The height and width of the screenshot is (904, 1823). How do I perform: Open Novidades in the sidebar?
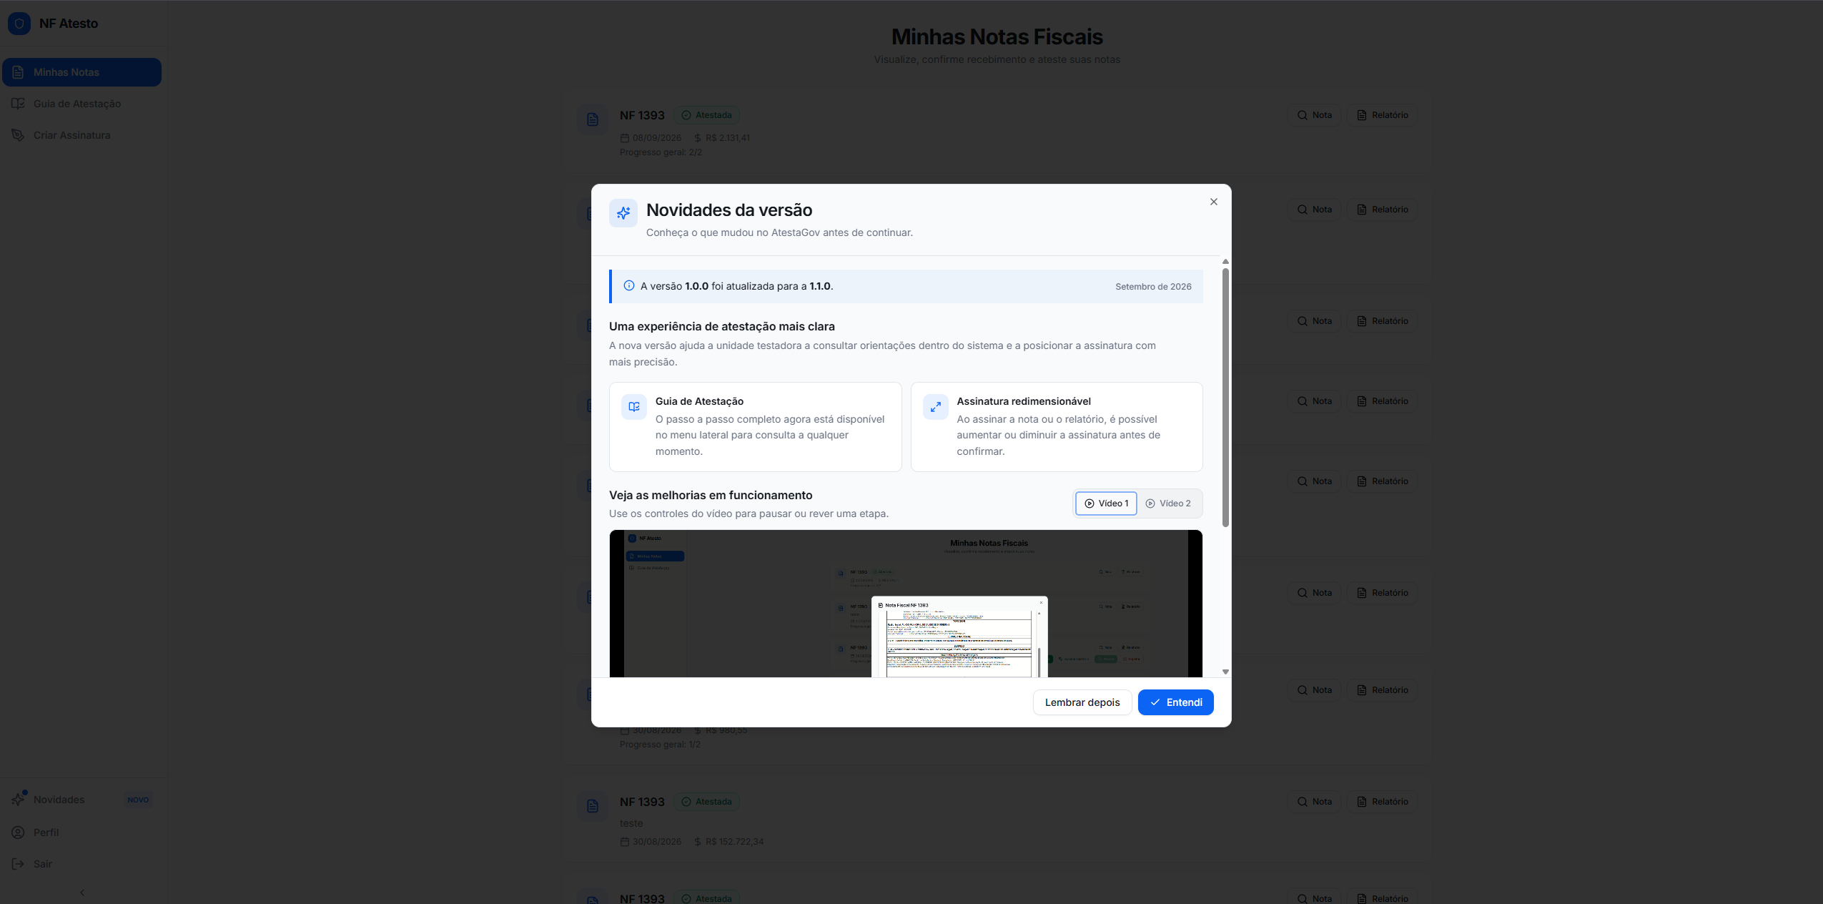81,800
